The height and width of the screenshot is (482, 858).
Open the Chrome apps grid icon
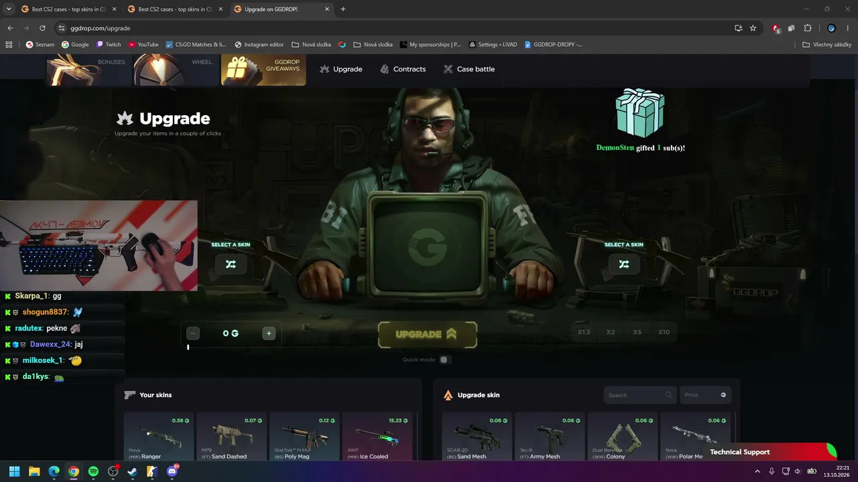9,45
